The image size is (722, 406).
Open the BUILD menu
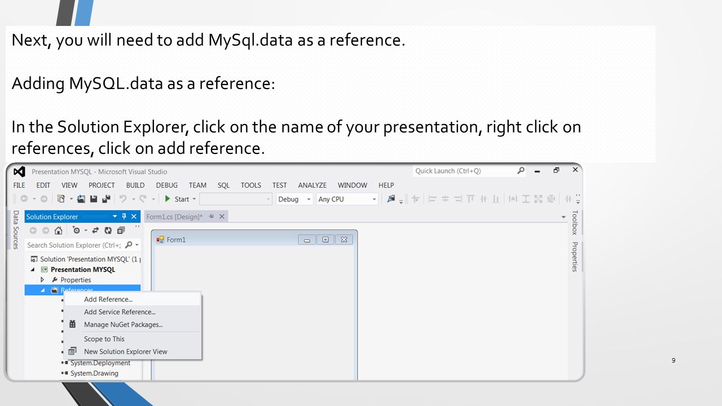pyautogui.click(x=135, y=185)
